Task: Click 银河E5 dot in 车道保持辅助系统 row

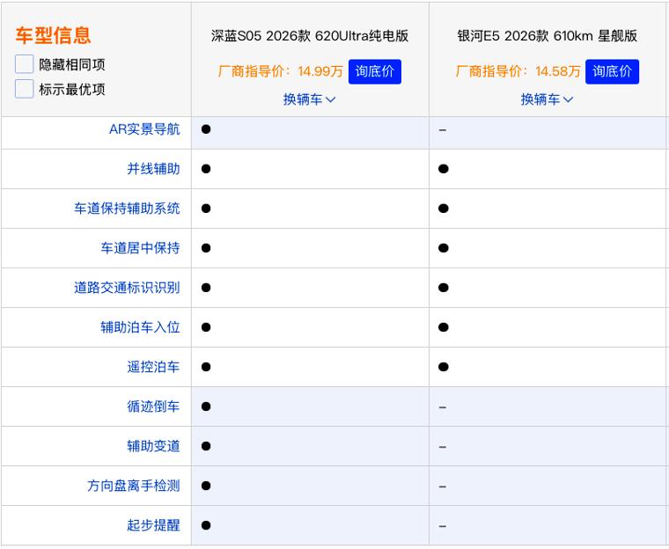Action: 444,209
